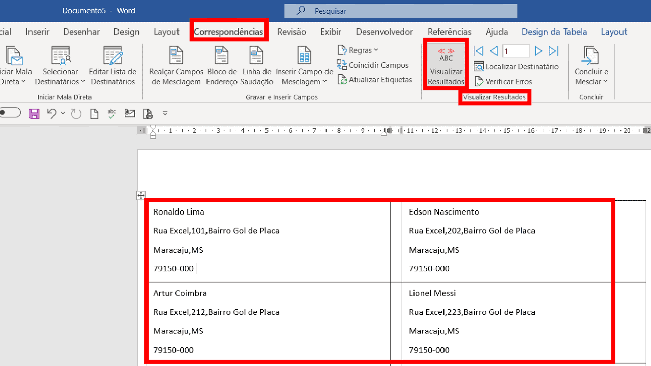
Task: Expand the Regras dropdown
Action: pyautogui.click(x=359, y=50)
